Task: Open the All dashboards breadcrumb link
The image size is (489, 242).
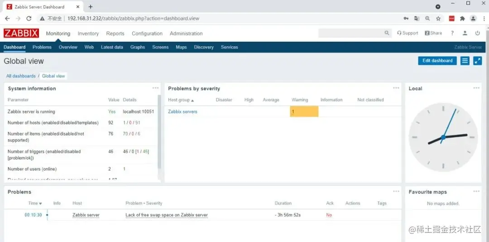Action: coord(21,76)
